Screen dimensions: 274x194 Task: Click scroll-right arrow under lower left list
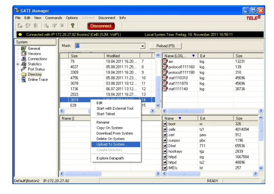pyautogui.click(x=158, y=173)
